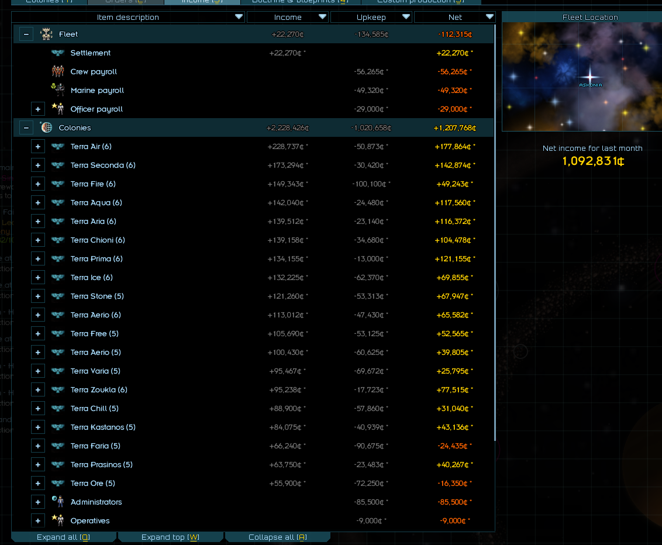This screenshot has height=545, width=662.
Task: Click the Terra Air income +228,737
Action: 285,147
